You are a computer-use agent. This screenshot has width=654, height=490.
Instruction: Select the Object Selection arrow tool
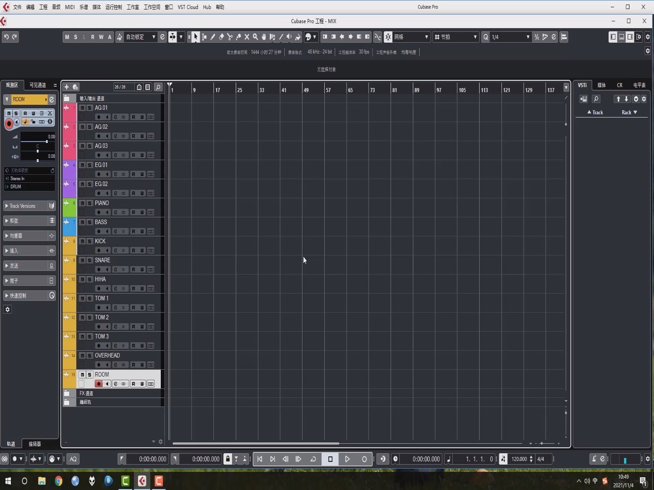196,37
